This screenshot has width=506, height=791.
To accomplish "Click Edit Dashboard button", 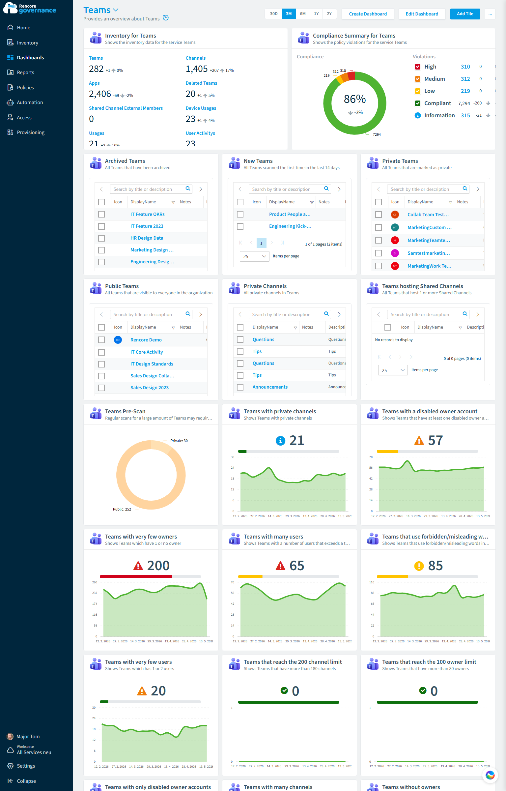I will point(422,14).
